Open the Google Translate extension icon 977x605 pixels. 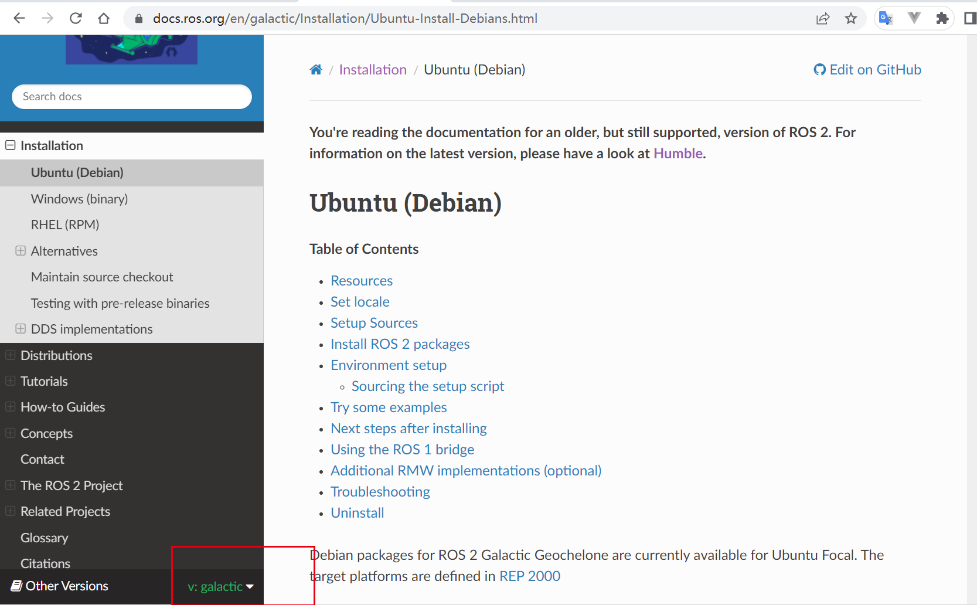[886, 18]
